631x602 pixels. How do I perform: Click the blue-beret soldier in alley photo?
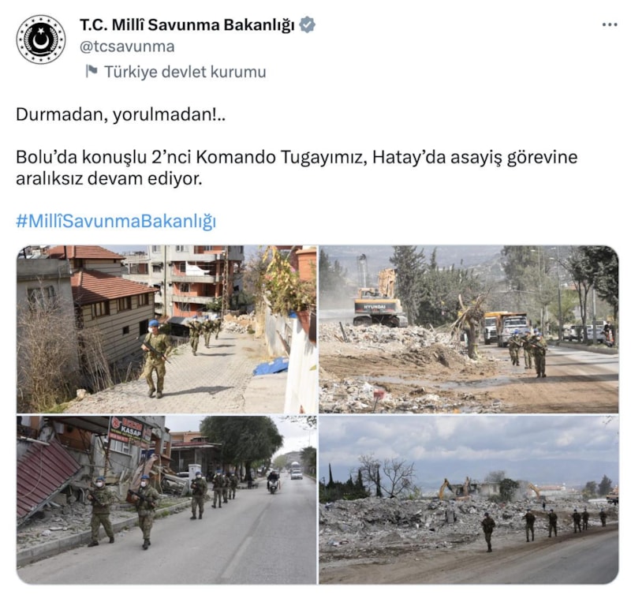pos(155,358)
